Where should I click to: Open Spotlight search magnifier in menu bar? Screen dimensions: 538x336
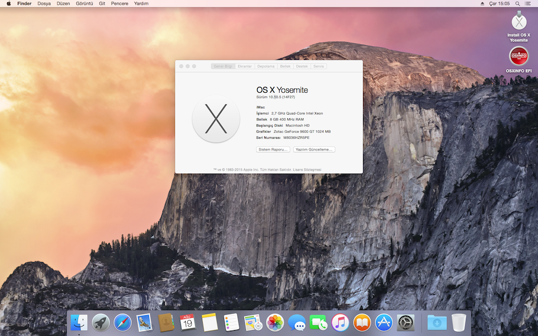(517, 4)
